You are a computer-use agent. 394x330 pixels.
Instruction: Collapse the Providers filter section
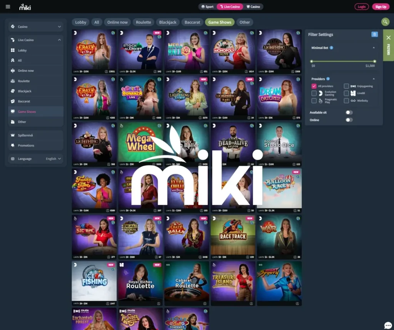(374, 79)
